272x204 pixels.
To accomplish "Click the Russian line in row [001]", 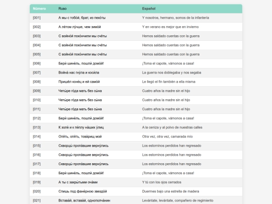I will click(x=82, y=18).
